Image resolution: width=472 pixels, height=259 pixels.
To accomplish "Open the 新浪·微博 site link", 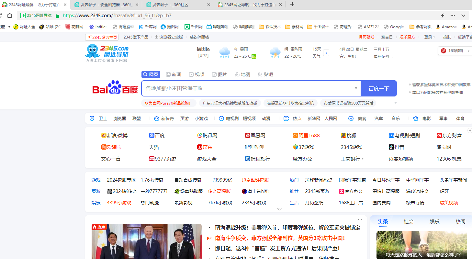I will pos(115,135).
